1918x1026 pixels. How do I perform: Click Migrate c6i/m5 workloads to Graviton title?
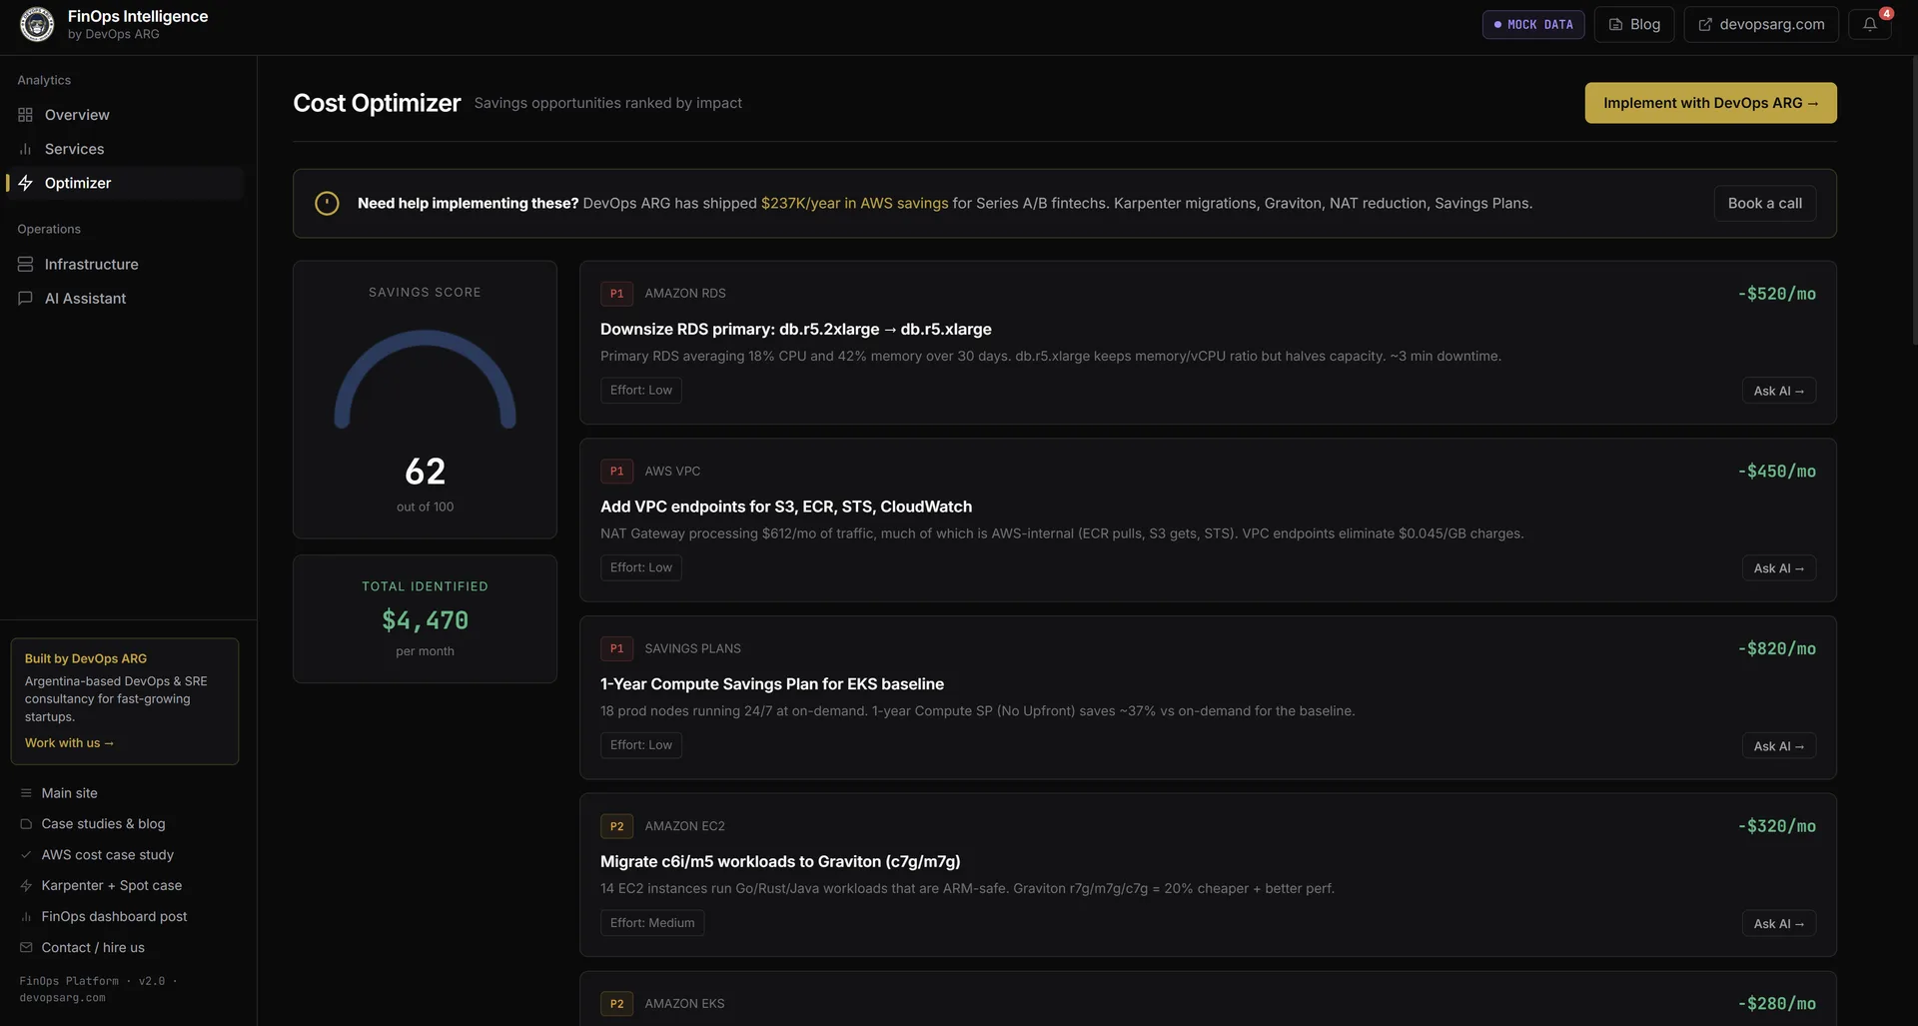coord(780,862)
